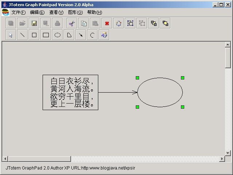Image resolution: width=233 pixels, height=175 pixels.
Task: Select the pointer selection tool
Action: point(11,35)
